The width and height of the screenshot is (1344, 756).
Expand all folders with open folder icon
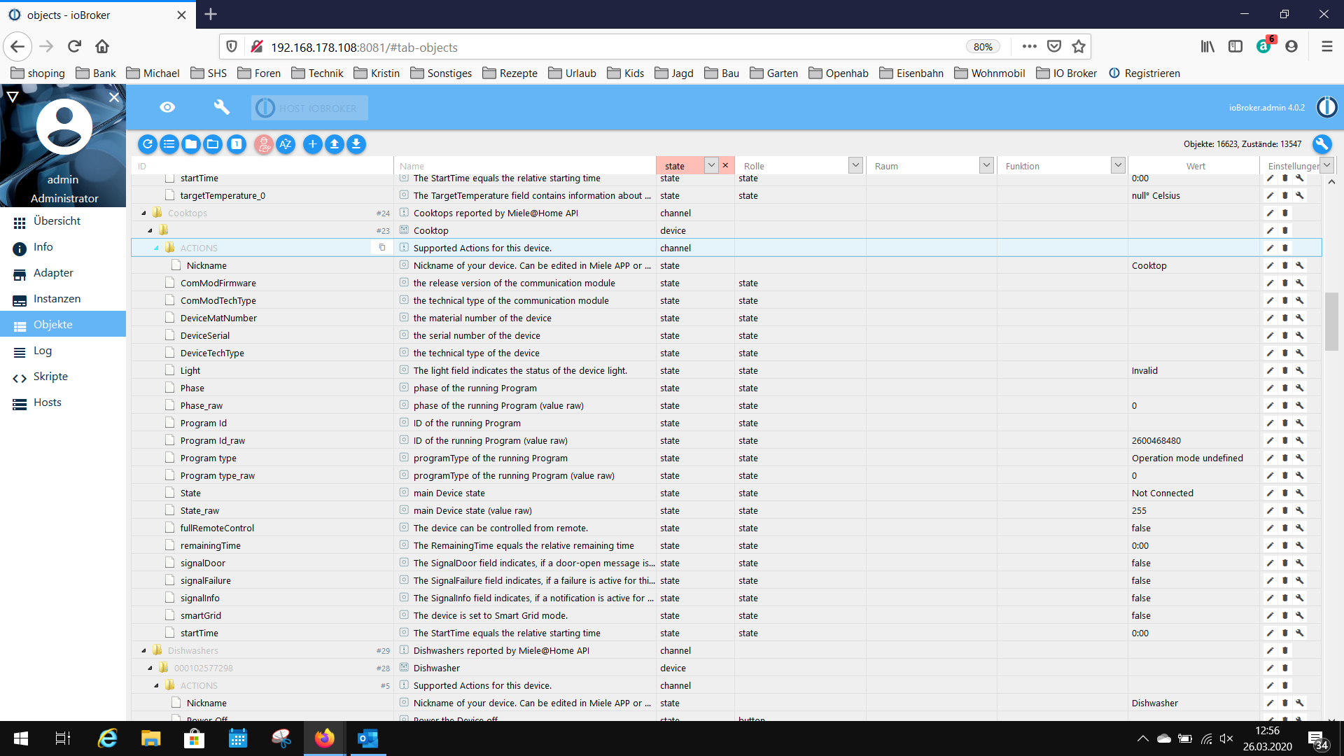tap(213, 144)
